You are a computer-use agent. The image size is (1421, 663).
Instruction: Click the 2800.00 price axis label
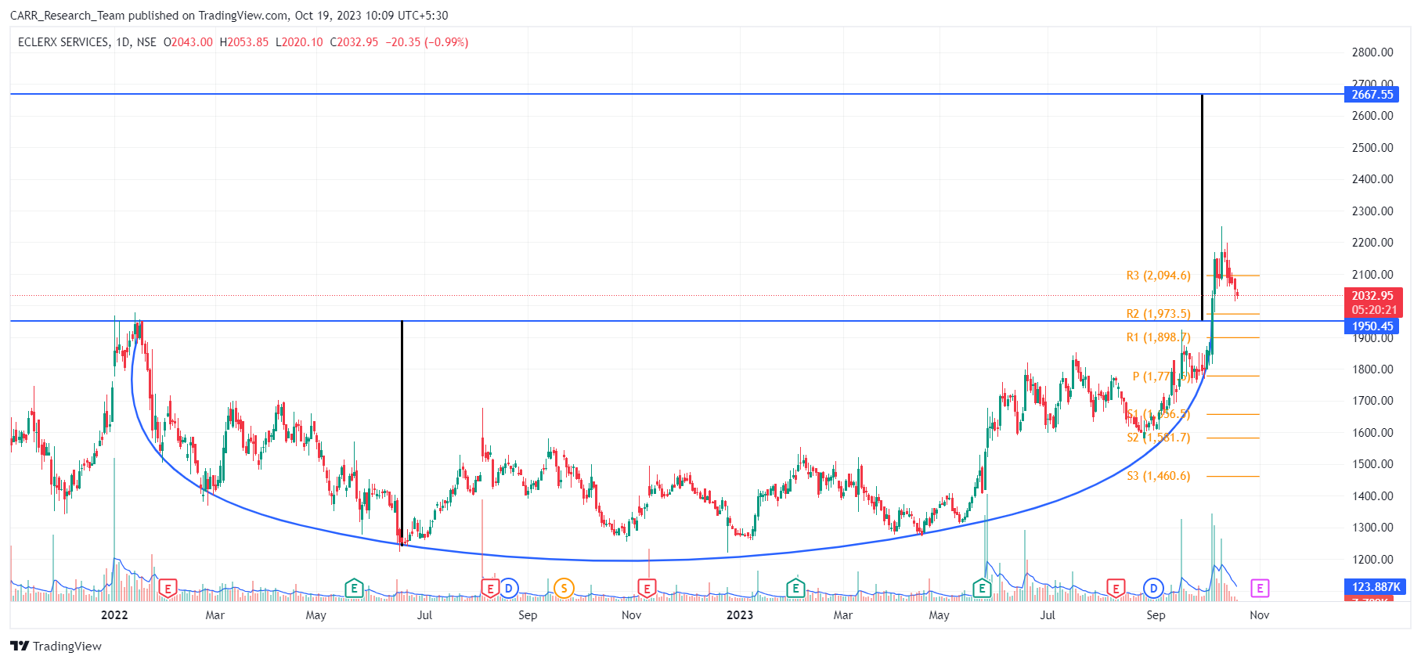pos(1372,52)
